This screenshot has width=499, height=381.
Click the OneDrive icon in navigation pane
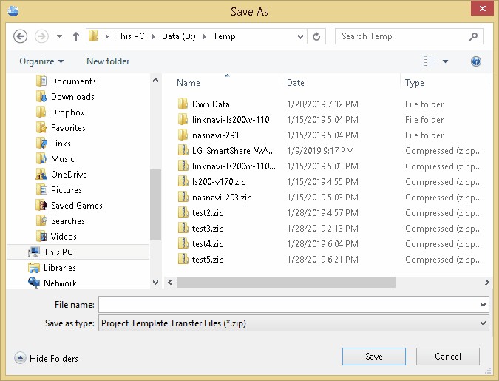tap(42, 175)
